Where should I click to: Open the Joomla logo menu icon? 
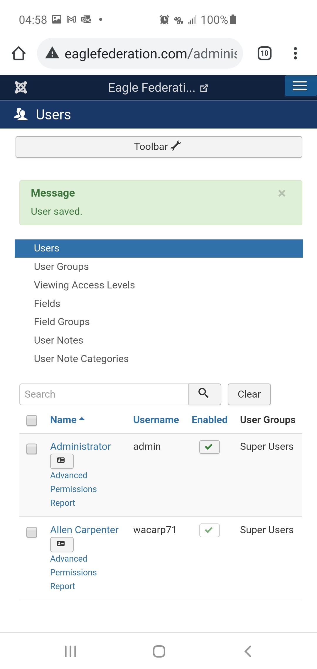(21, 87)
